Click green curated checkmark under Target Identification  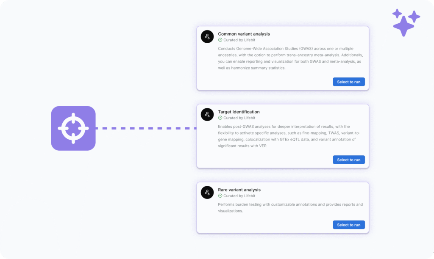coord(220,118)
